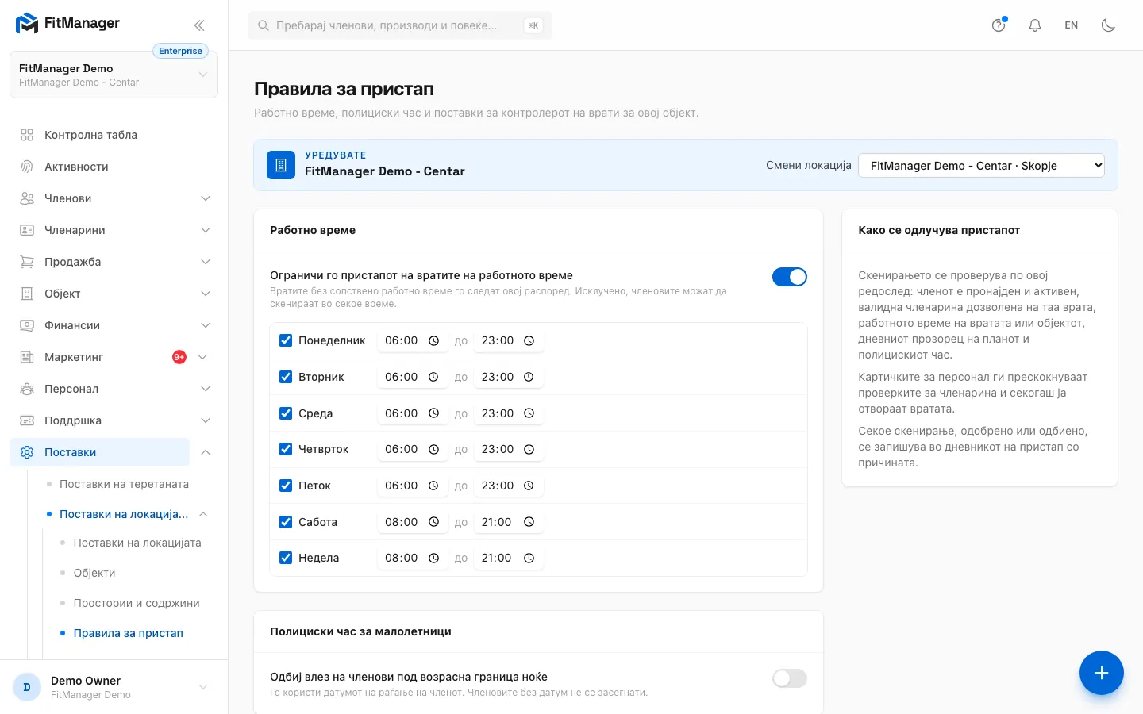Click the Поставки gear icon
1143x714 pixels.
[27, 452]
